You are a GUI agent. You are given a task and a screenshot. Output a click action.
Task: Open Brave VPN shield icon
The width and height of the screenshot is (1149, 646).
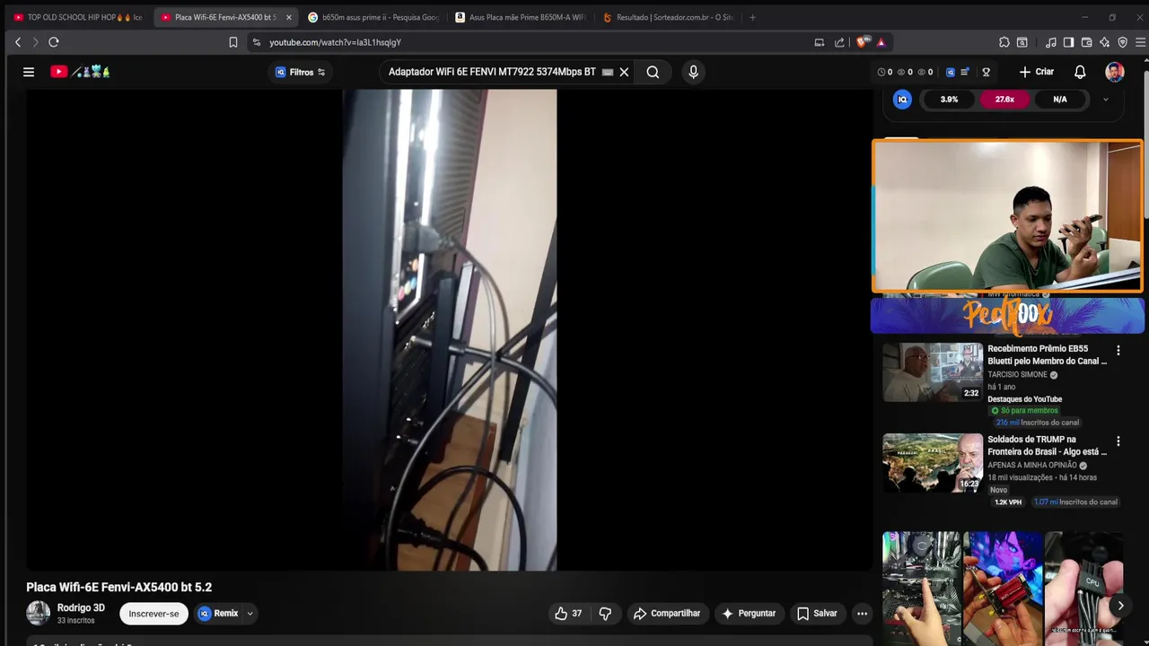1122,42
